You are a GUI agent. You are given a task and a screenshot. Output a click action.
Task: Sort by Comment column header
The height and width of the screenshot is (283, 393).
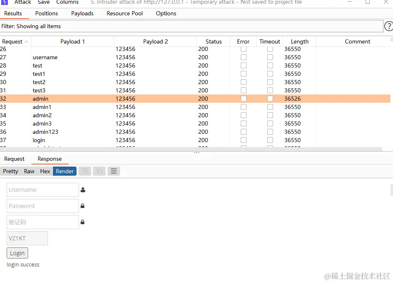click(x=357, y=42)
